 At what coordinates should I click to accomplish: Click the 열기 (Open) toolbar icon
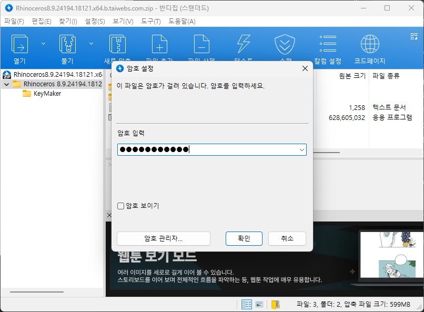click(x=19, y=44)
